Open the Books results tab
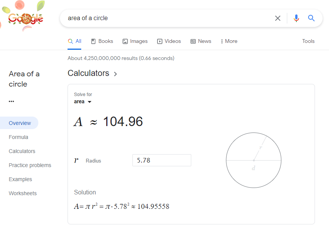 click(x=102, y=41)
